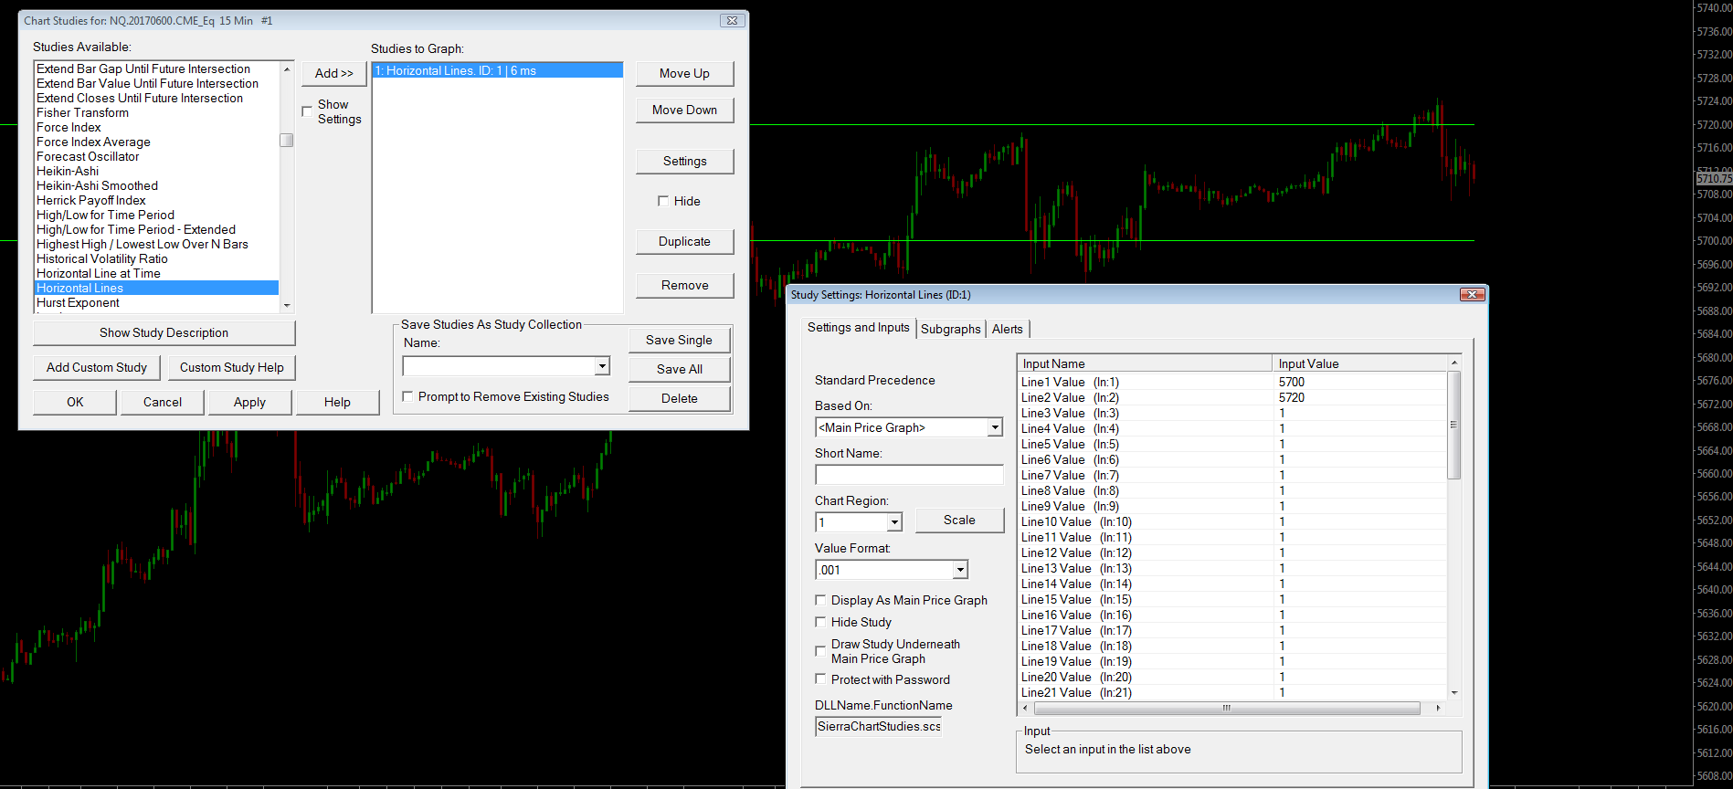The height and width of the screenshot is (789, 1733).
Task: Click the 5710.75 current price marker
Action: (x=1714, y=179)
